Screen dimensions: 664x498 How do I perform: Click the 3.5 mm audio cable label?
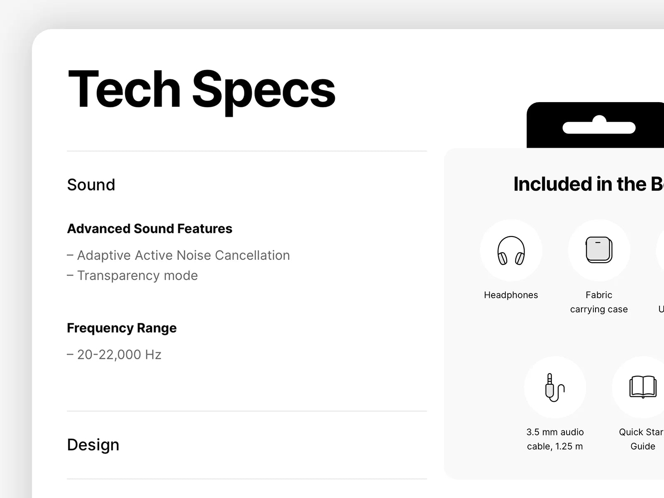pos(555,439)
